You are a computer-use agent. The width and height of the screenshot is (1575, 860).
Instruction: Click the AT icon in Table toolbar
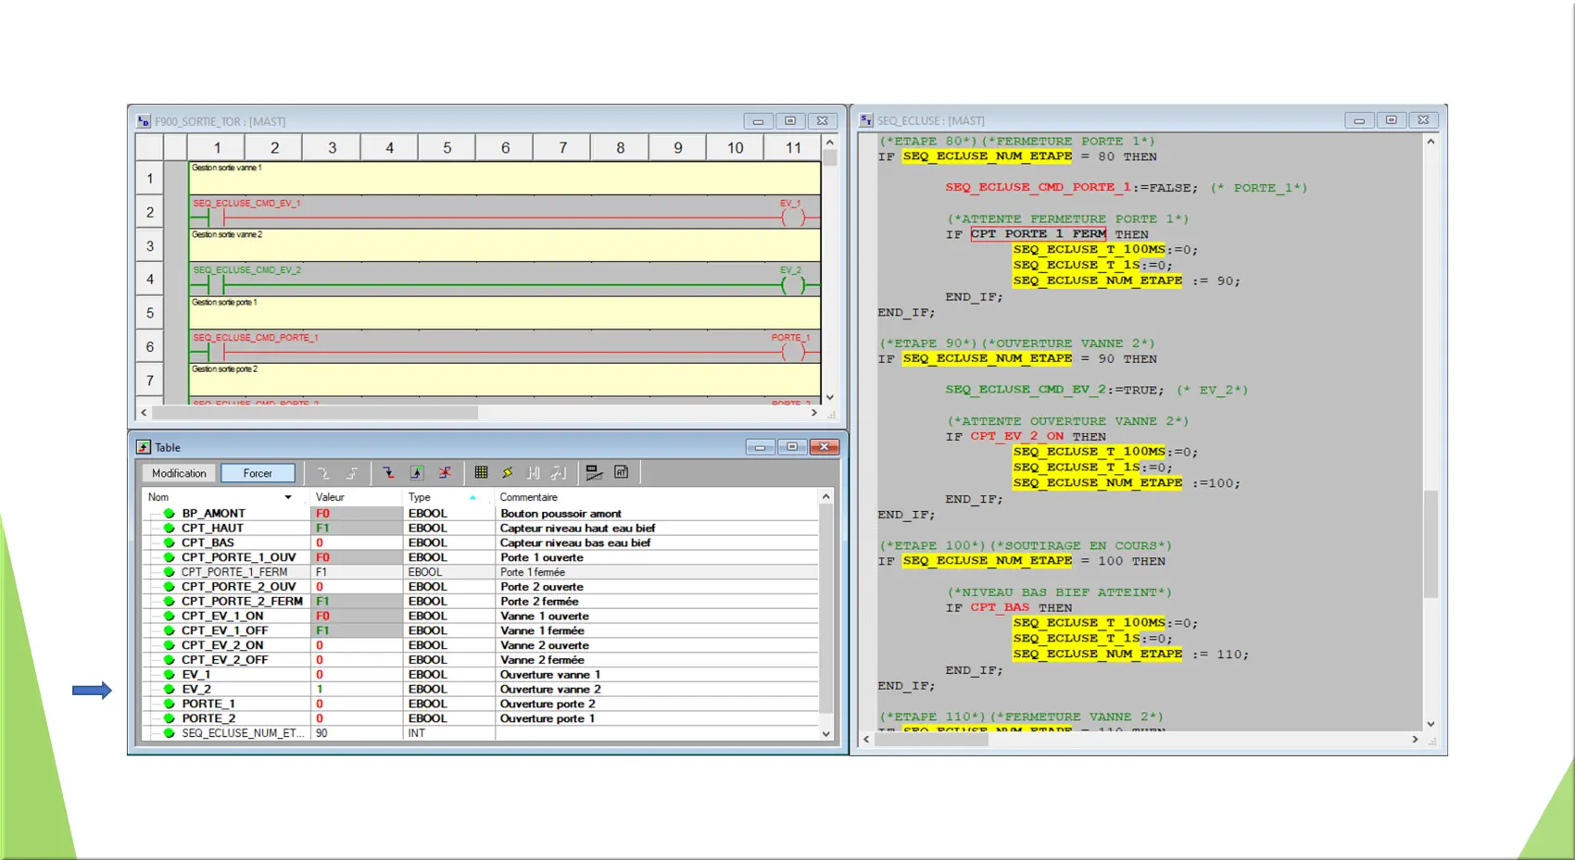[622, 472]
